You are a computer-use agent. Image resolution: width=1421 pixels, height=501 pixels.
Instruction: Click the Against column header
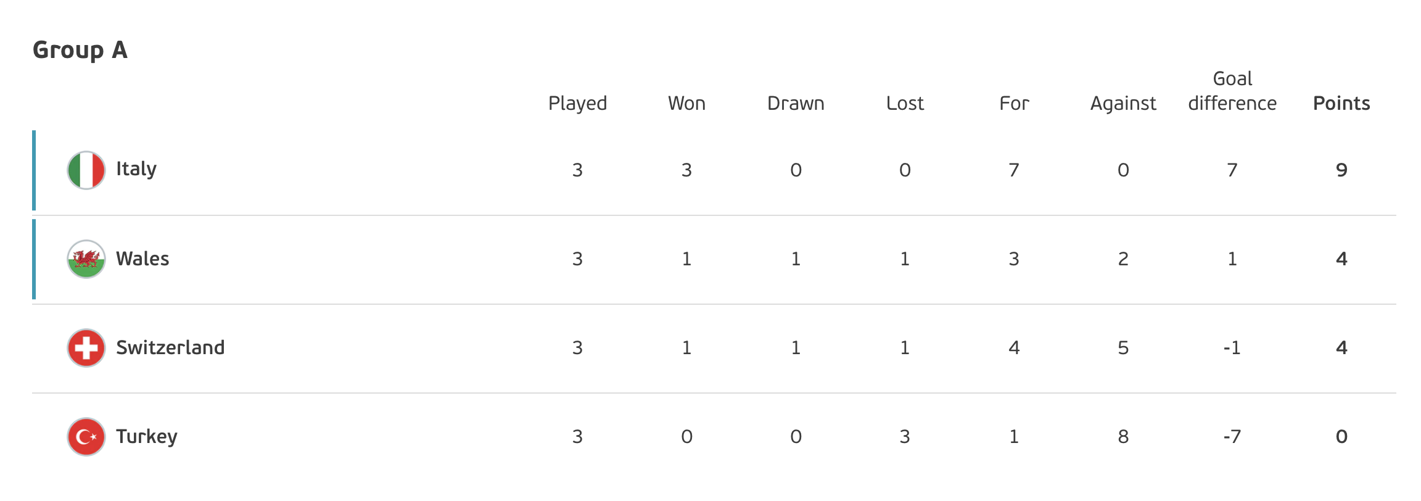pos(1123,103)
